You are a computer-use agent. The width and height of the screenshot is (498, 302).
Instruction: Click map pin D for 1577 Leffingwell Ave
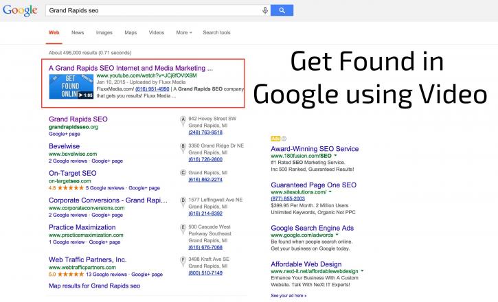tap(183, 202)
